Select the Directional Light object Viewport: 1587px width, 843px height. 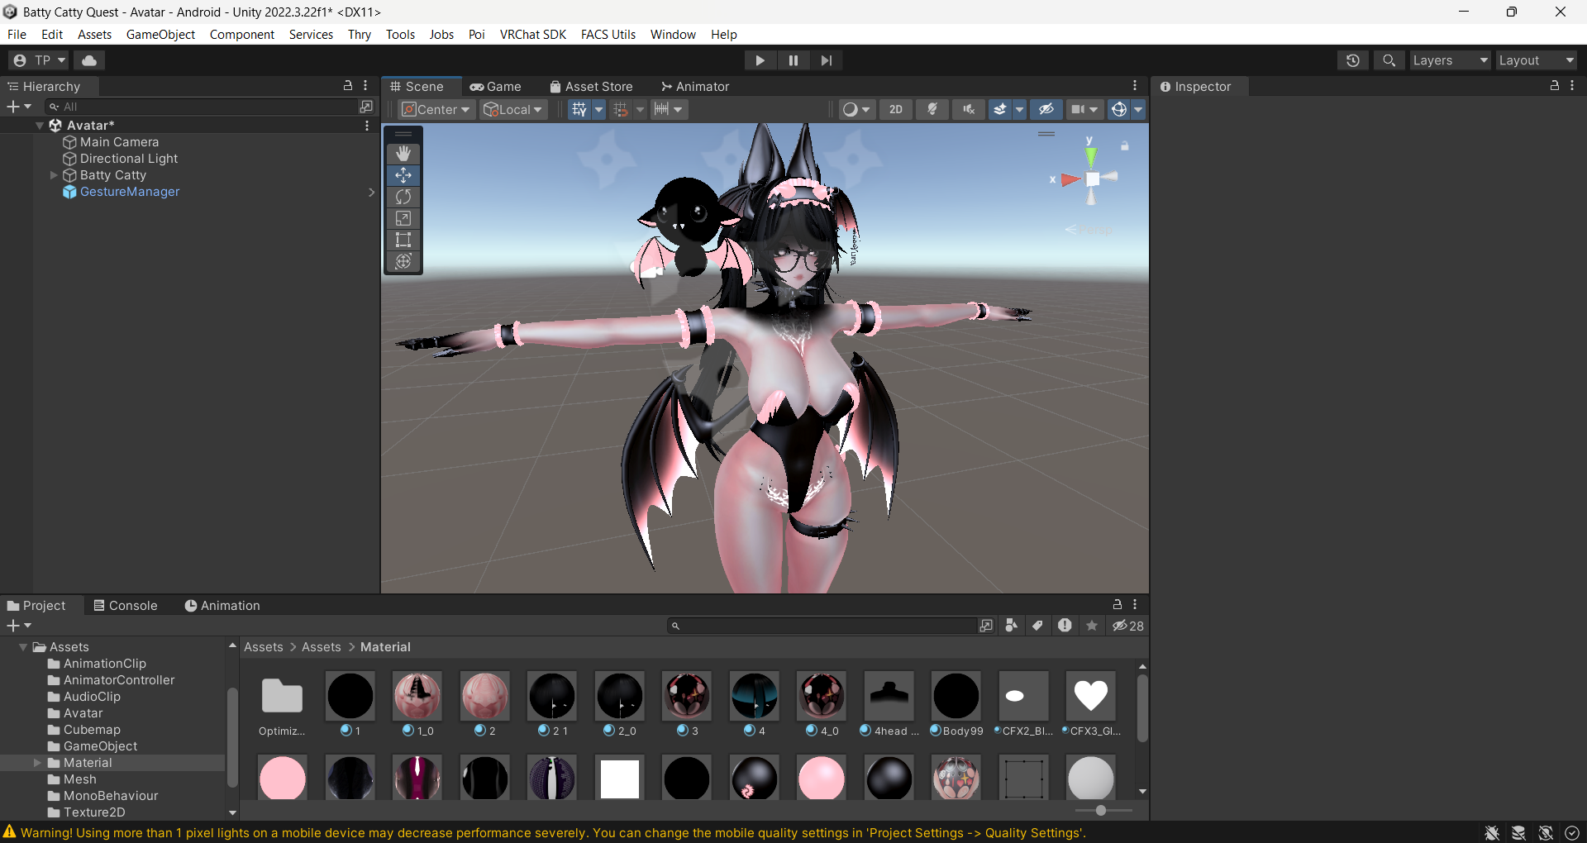point(129,159)
